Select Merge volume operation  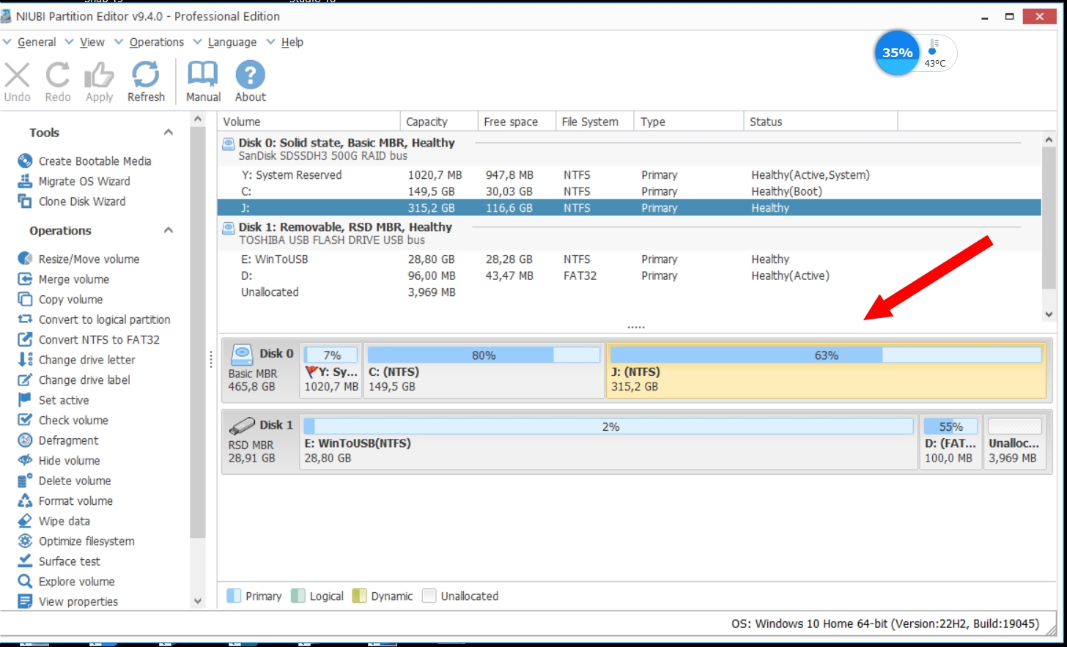(73, 279)
